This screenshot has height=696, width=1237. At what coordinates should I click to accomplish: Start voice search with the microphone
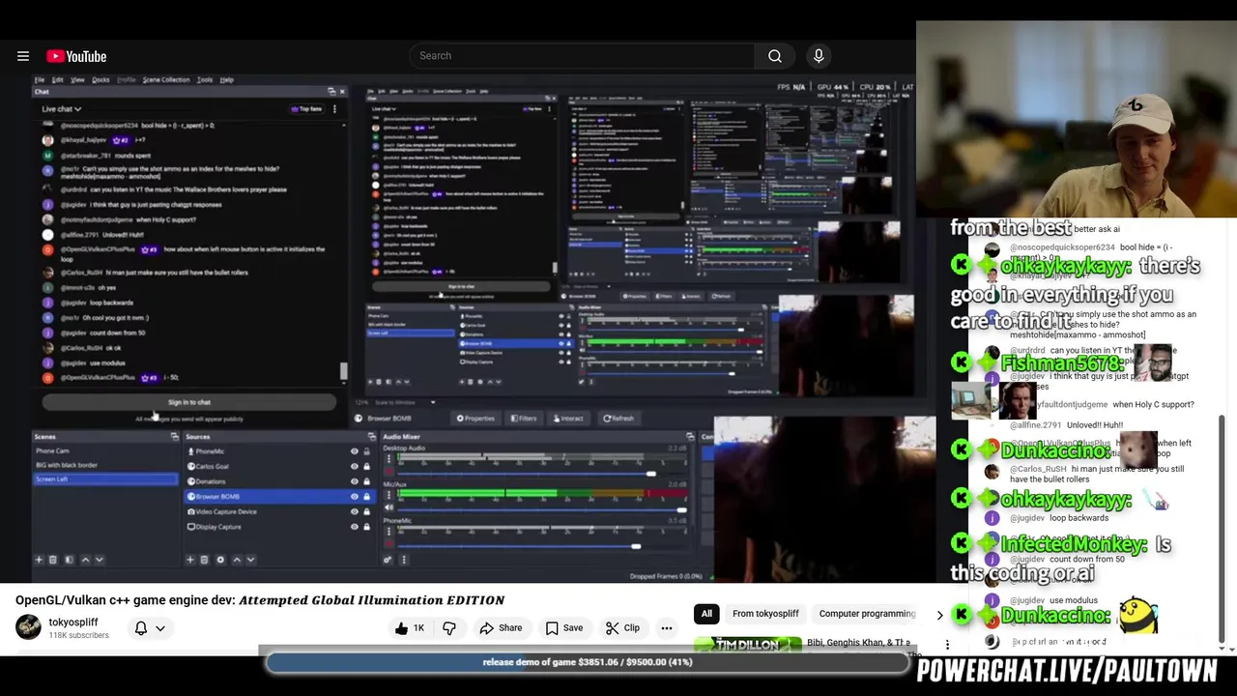[819, 56]
